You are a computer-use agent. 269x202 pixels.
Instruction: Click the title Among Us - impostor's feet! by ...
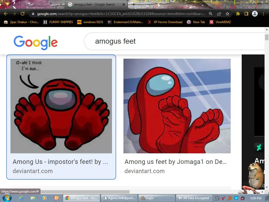pyautogui.click(x=60, y=162)
